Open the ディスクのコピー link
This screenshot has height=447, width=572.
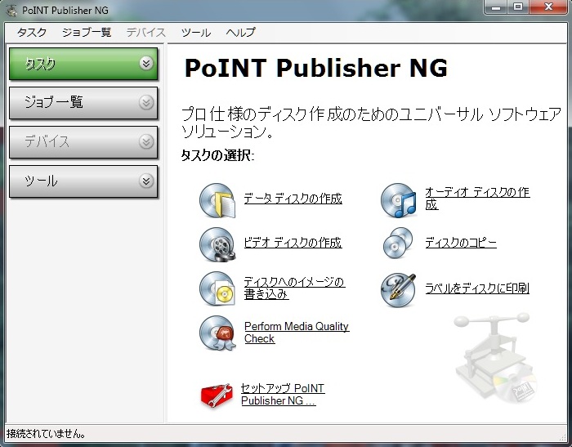point(461,242)
